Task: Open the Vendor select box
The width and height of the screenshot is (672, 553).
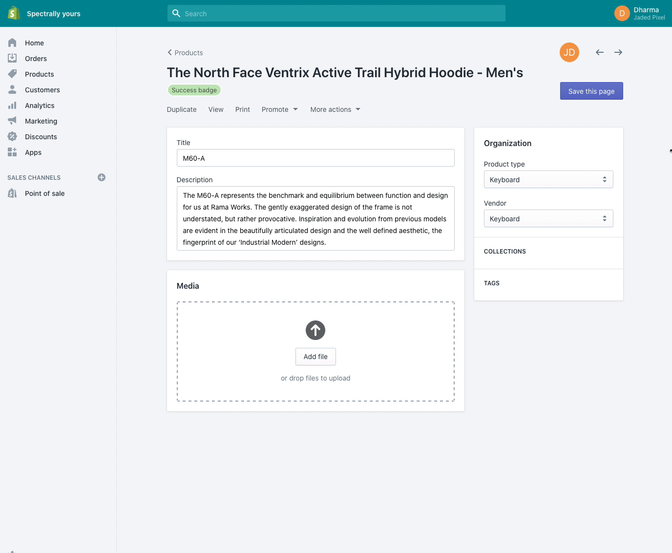Action: pyautogui.click(x=548, y=218)
